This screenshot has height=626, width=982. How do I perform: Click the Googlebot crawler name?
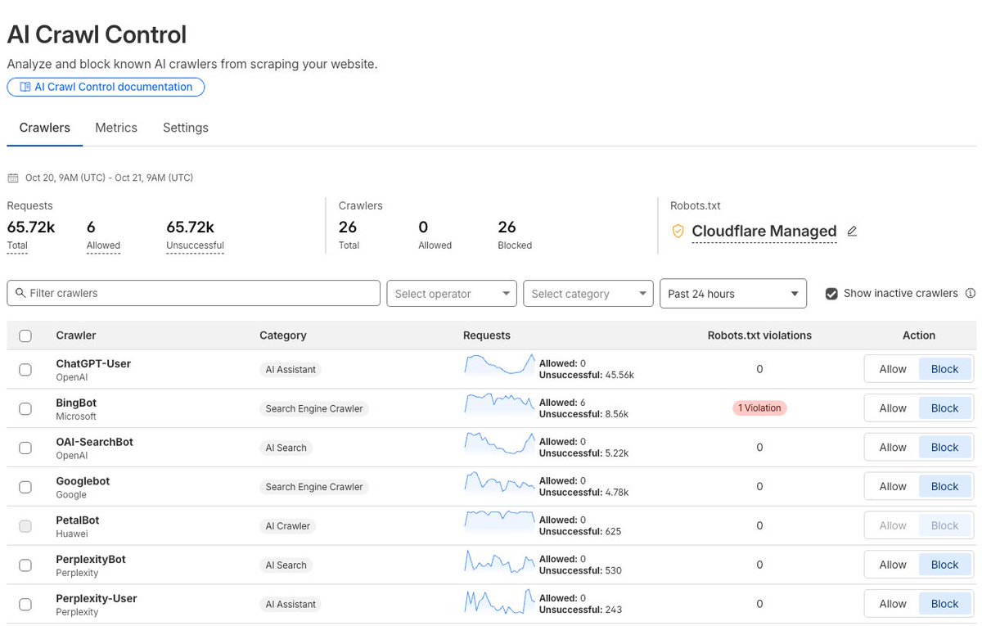(x=83, y=481)
